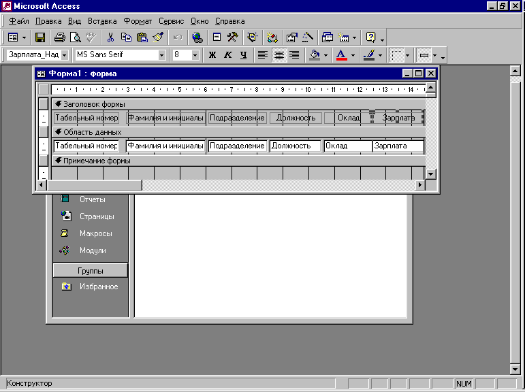Open the Справка menu
Screen dimensions: 525x392
pos(229,21)
